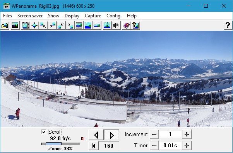Maximize the WPanorama window
The height and width of the screenshot is (153, 233).
[x=206, y=6]
